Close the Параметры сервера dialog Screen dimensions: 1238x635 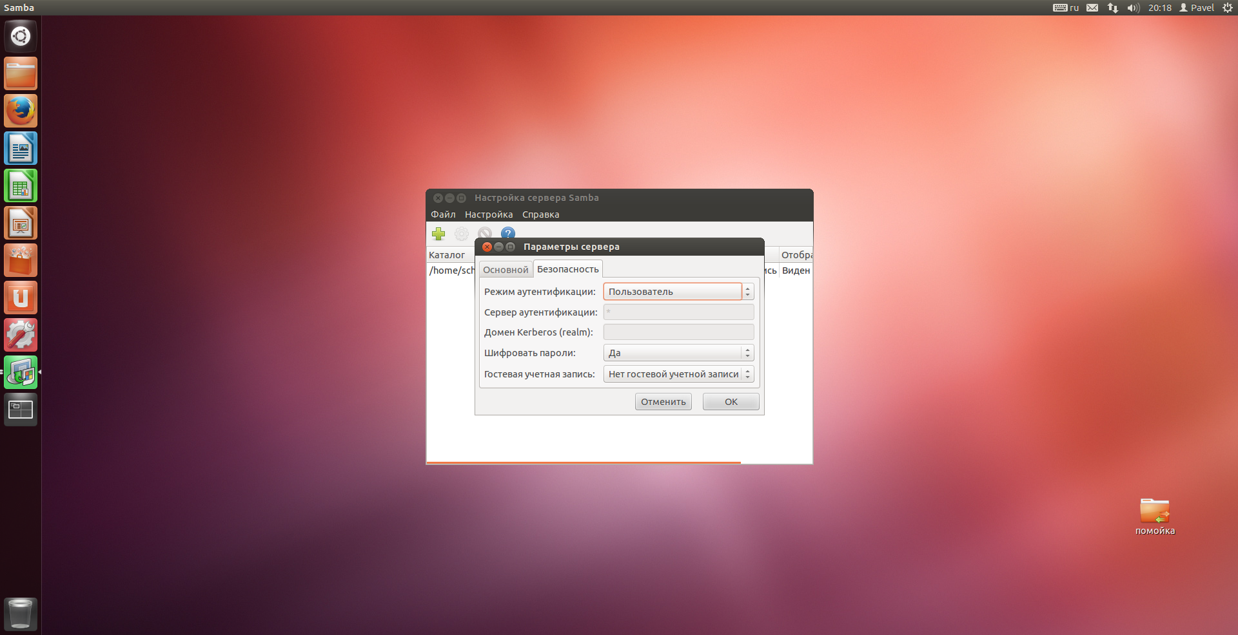click(x=487, y=247)
